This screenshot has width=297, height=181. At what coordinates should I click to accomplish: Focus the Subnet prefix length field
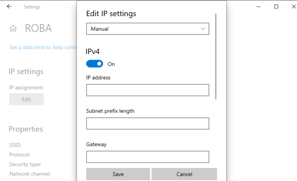148,123
